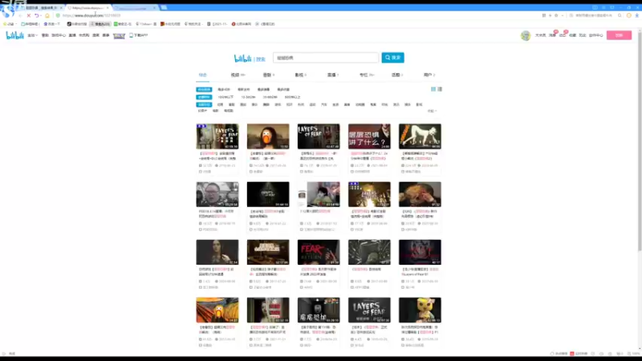Click the yellow smiley icon in browser toolbar

[x=629, y=15]
